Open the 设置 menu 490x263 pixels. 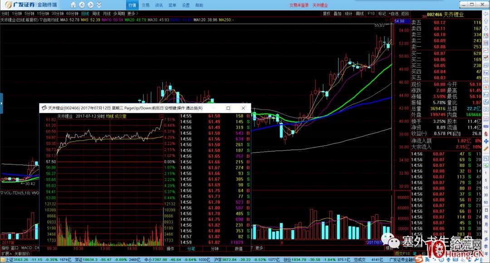click(186, 5)
